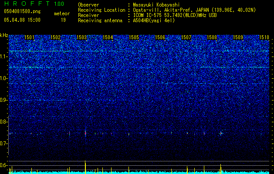Click the 1508 time marker
This screenshot has width=274, height=174.
pyautogui.click(x=212, y=37)
